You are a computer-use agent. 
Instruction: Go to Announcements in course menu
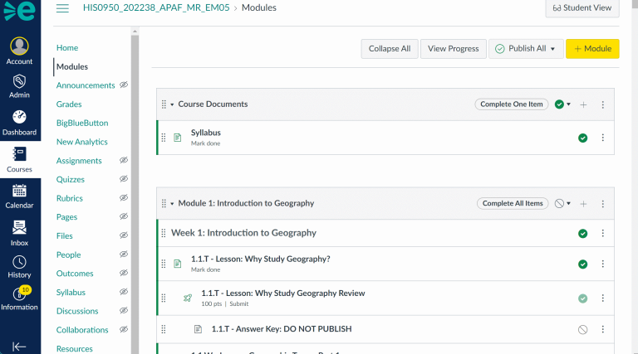[x=86, y=85]
